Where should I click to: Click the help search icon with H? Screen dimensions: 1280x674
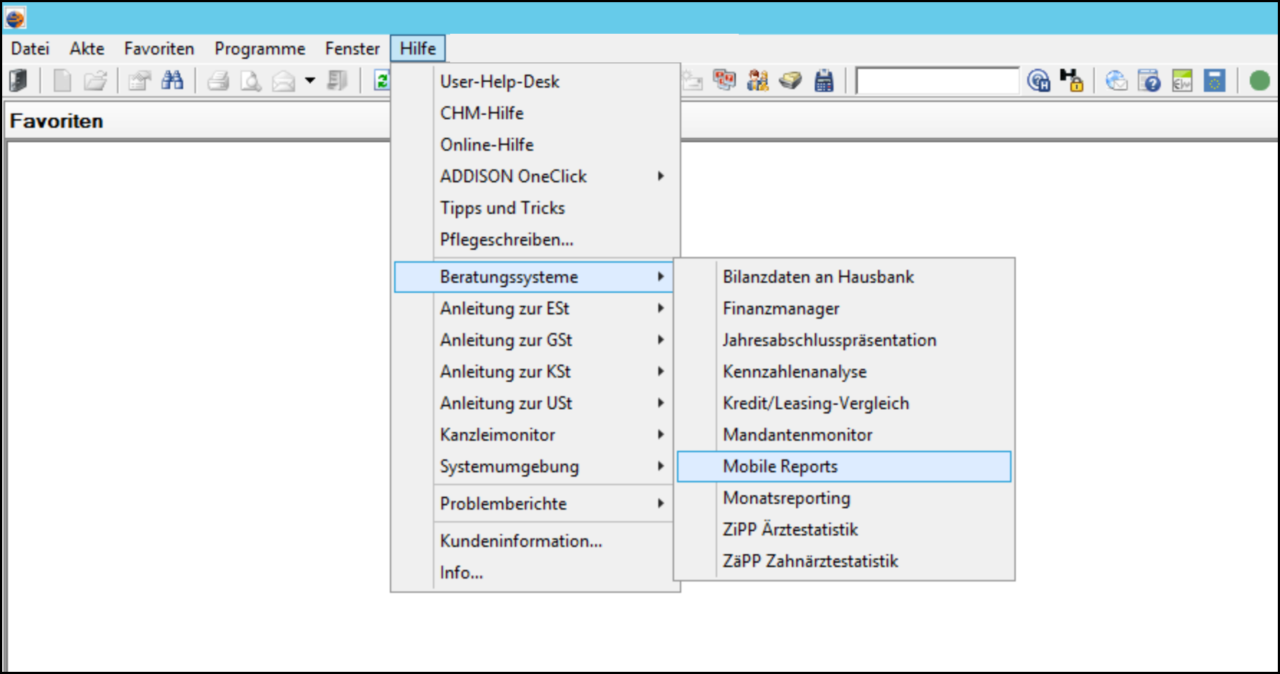pyautogui.click(x=1038, y=80)
